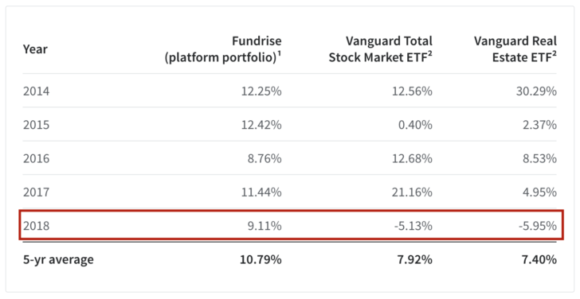This screenshot has height=299, width=580.
Task: Open footnote 2 after Real Estate ETF
Action: click(555, 54)
